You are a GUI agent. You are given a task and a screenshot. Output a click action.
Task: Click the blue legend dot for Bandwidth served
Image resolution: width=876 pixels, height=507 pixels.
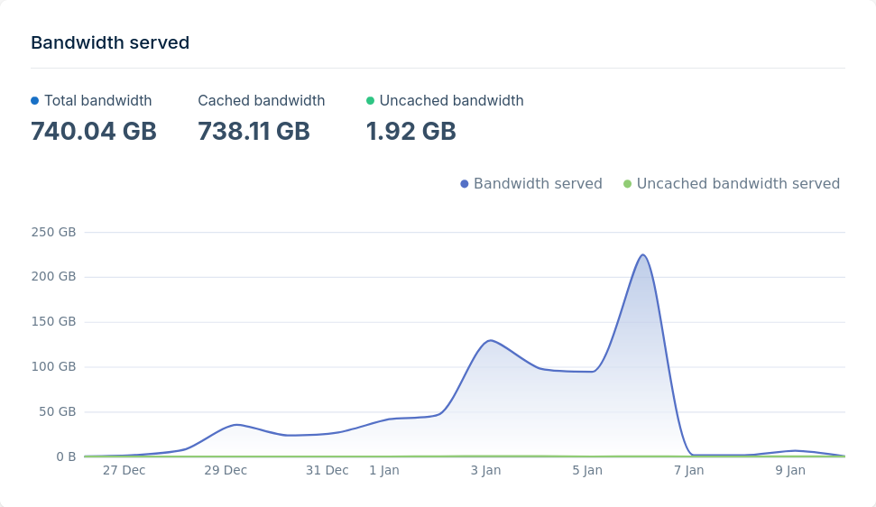(465, 184)
